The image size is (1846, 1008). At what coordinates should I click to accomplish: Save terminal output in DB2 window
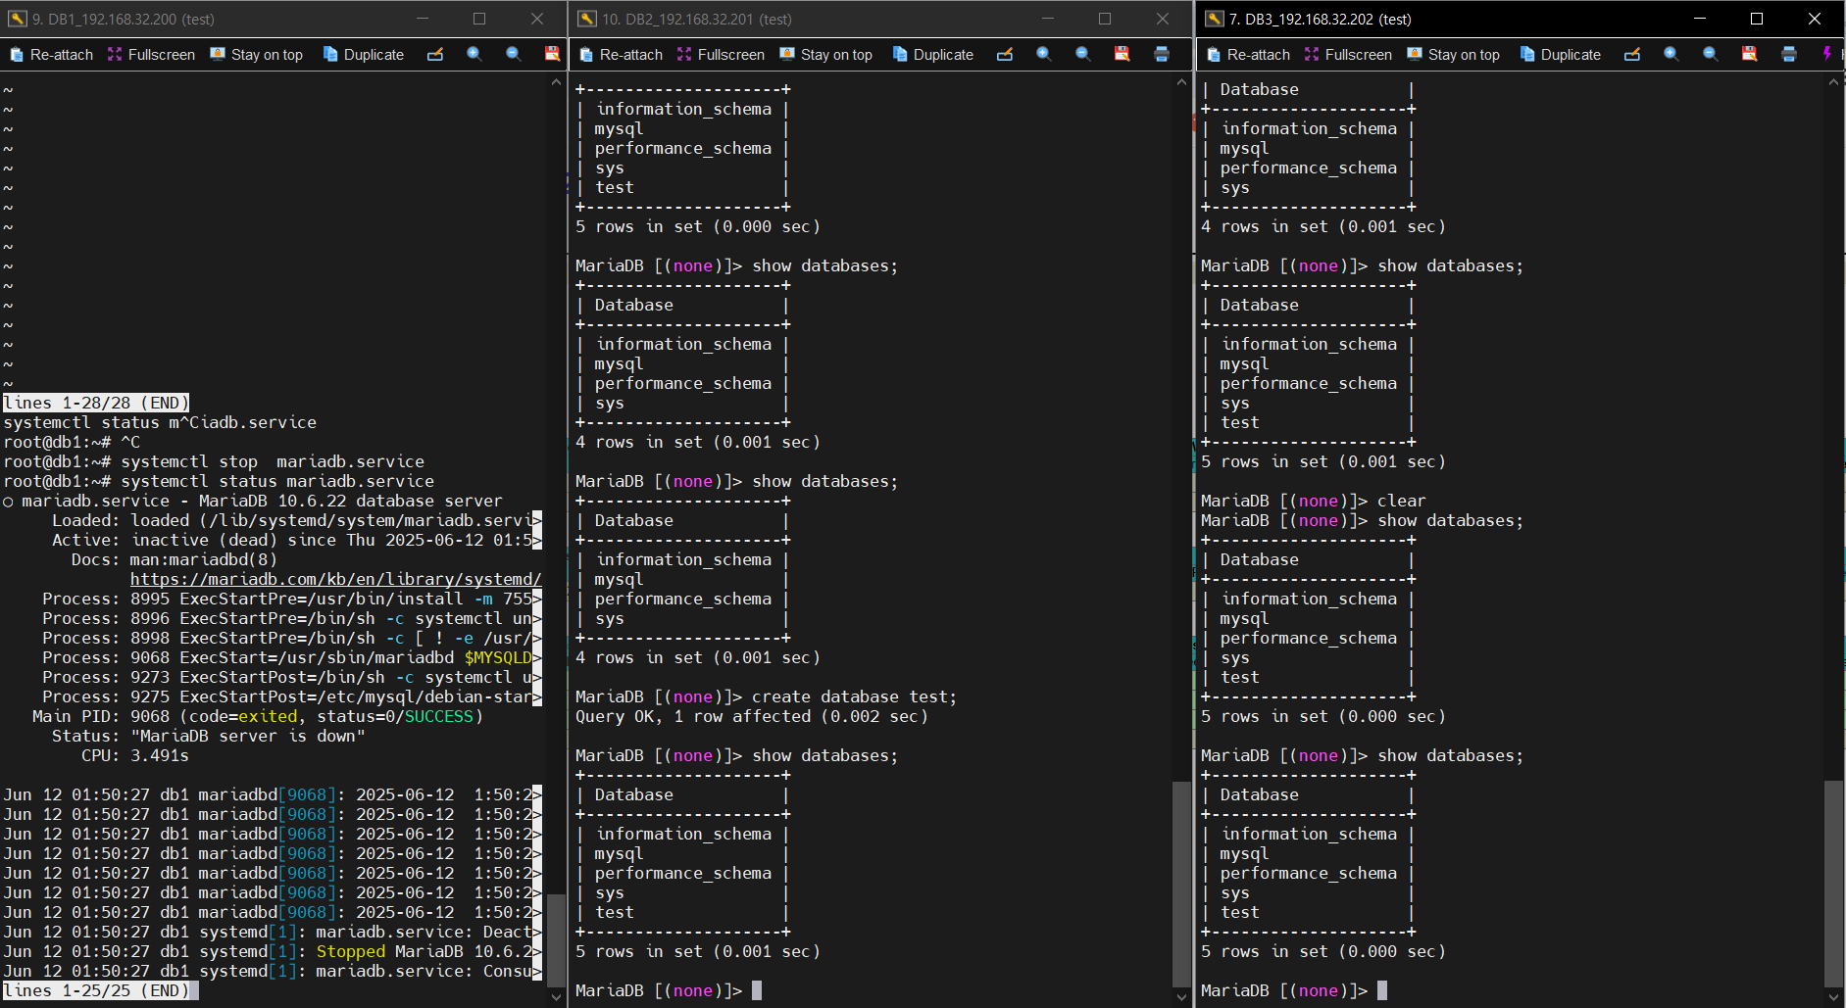[1123, 55]
